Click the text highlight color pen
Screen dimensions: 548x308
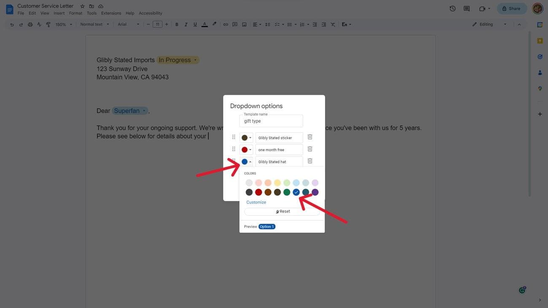tap(214, 24)
